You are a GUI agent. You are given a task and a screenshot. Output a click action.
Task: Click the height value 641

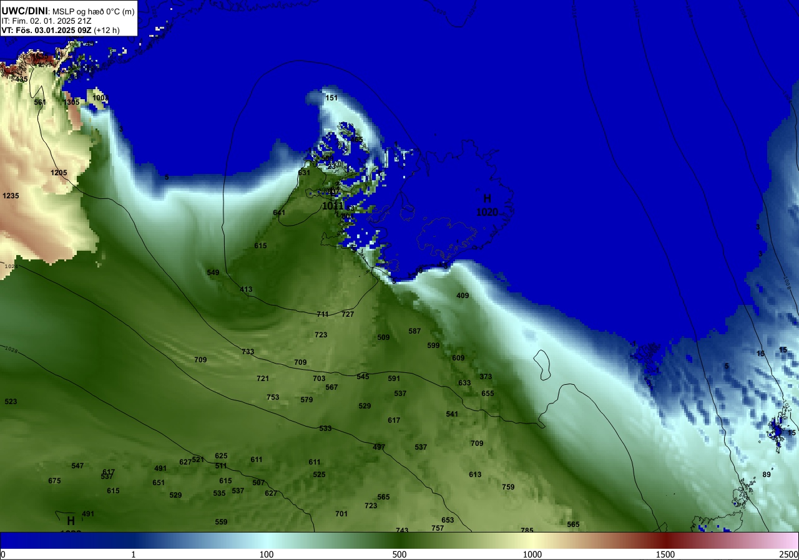point(279,213)
